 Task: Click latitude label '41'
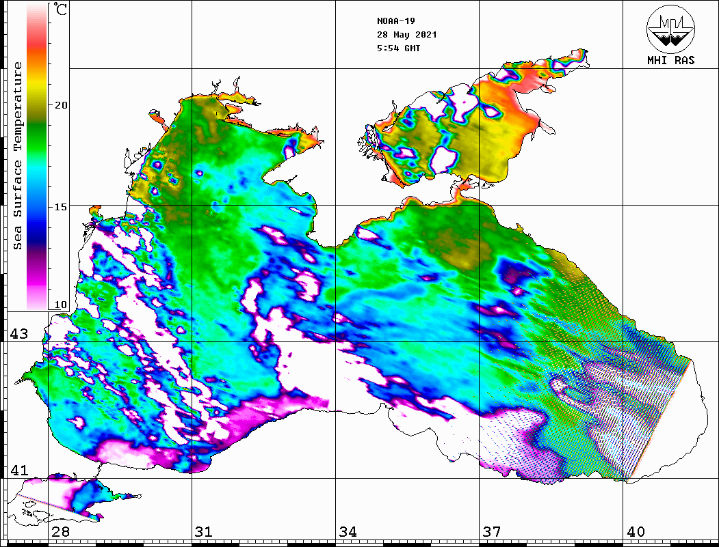click(x=19, y=470)
